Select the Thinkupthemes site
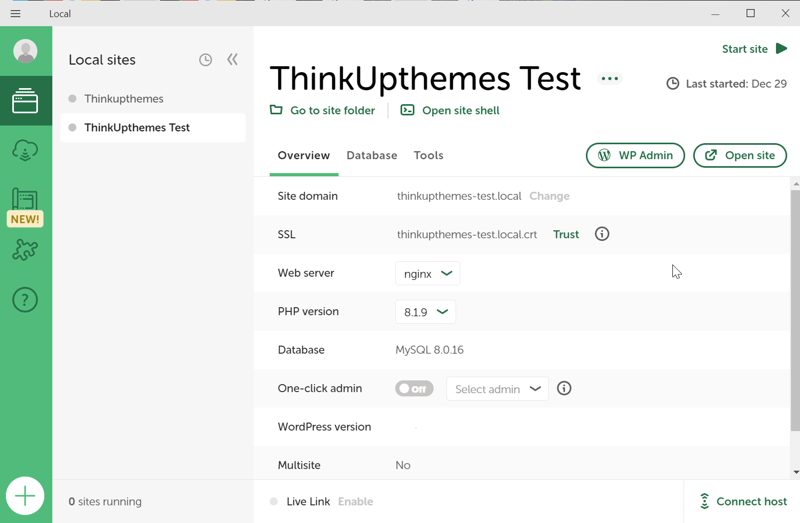Viewport: 800px width, 523px height. tap(153, 99)
